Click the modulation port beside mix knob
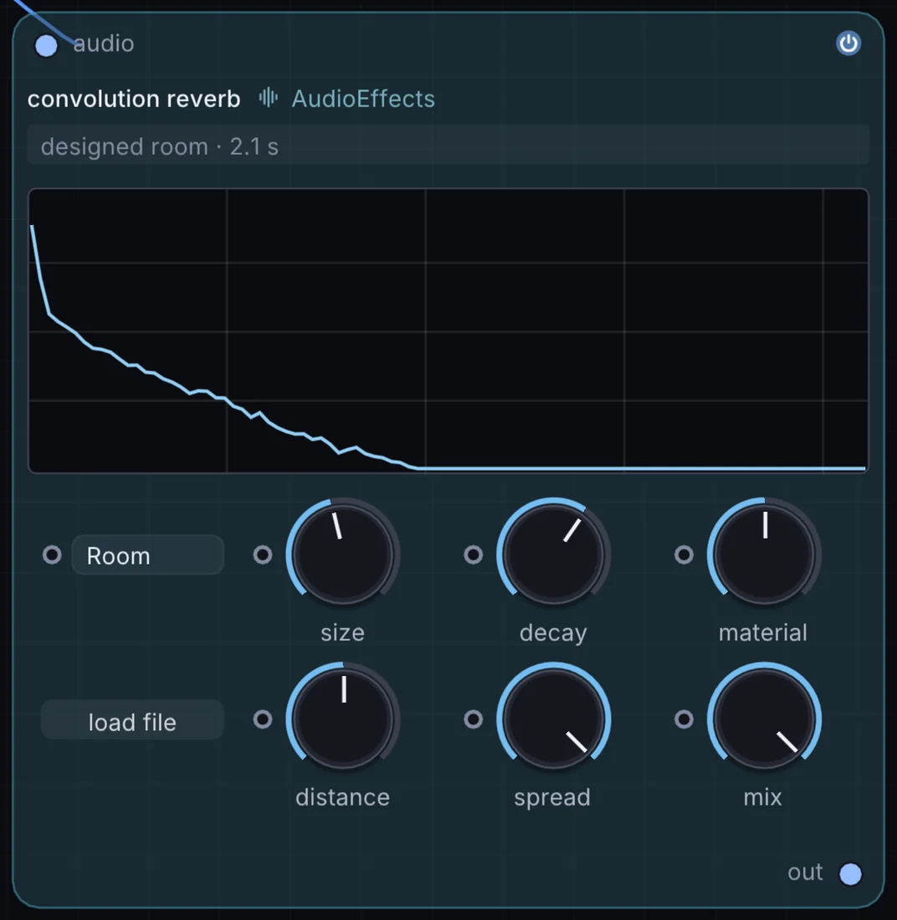 [x=684, y=719]
